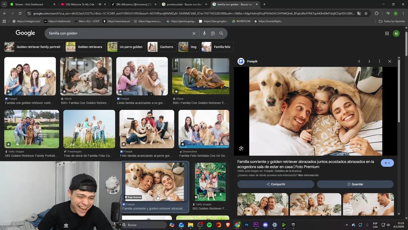This screenshot has width=408, height=230.
Task: Open the Getty Images 583 Golden Retriever Family Portrait thumbnail
Action: (x=32, y=129)
